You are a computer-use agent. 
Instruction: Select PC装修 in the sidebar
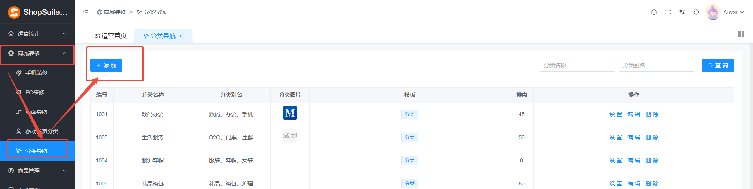tap(35, 92)
